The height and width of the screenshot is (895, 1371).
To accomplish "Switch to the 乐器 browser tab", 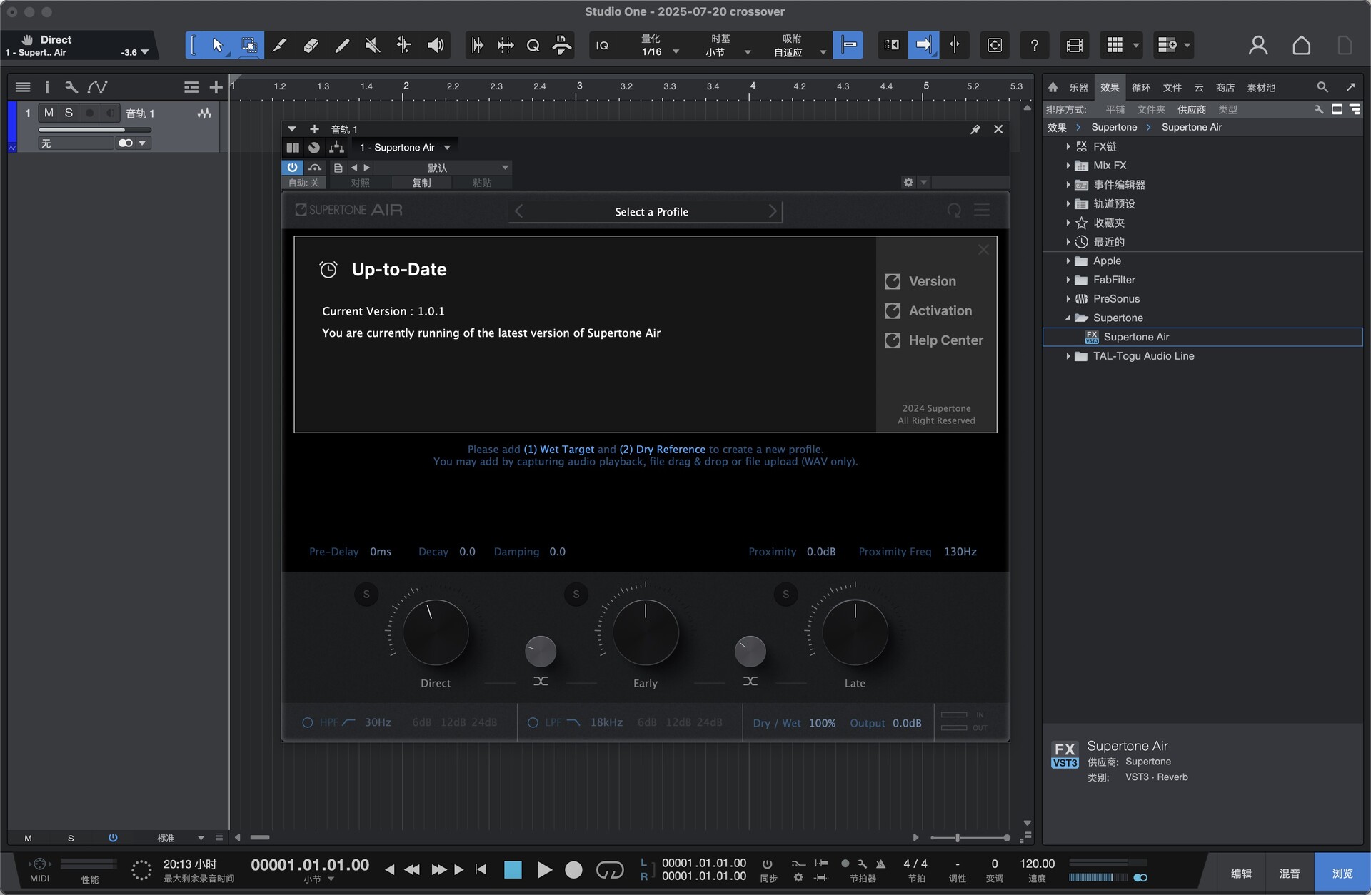I will [x=1078, y=87].
